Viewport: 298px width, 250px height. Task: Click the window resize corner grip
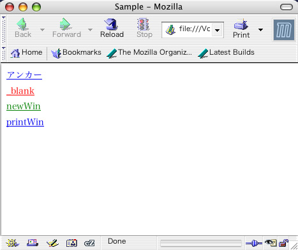(x=294, y=246)
